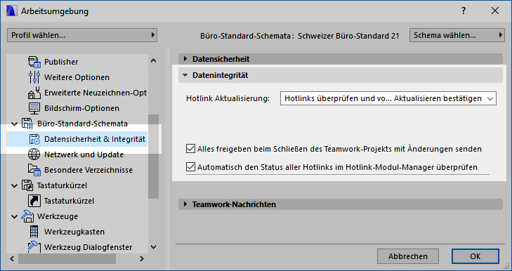This screenshot has width=512, height=271.
Task: Close the Arbeitsumgebung dialog
Action: pos(495,11)
